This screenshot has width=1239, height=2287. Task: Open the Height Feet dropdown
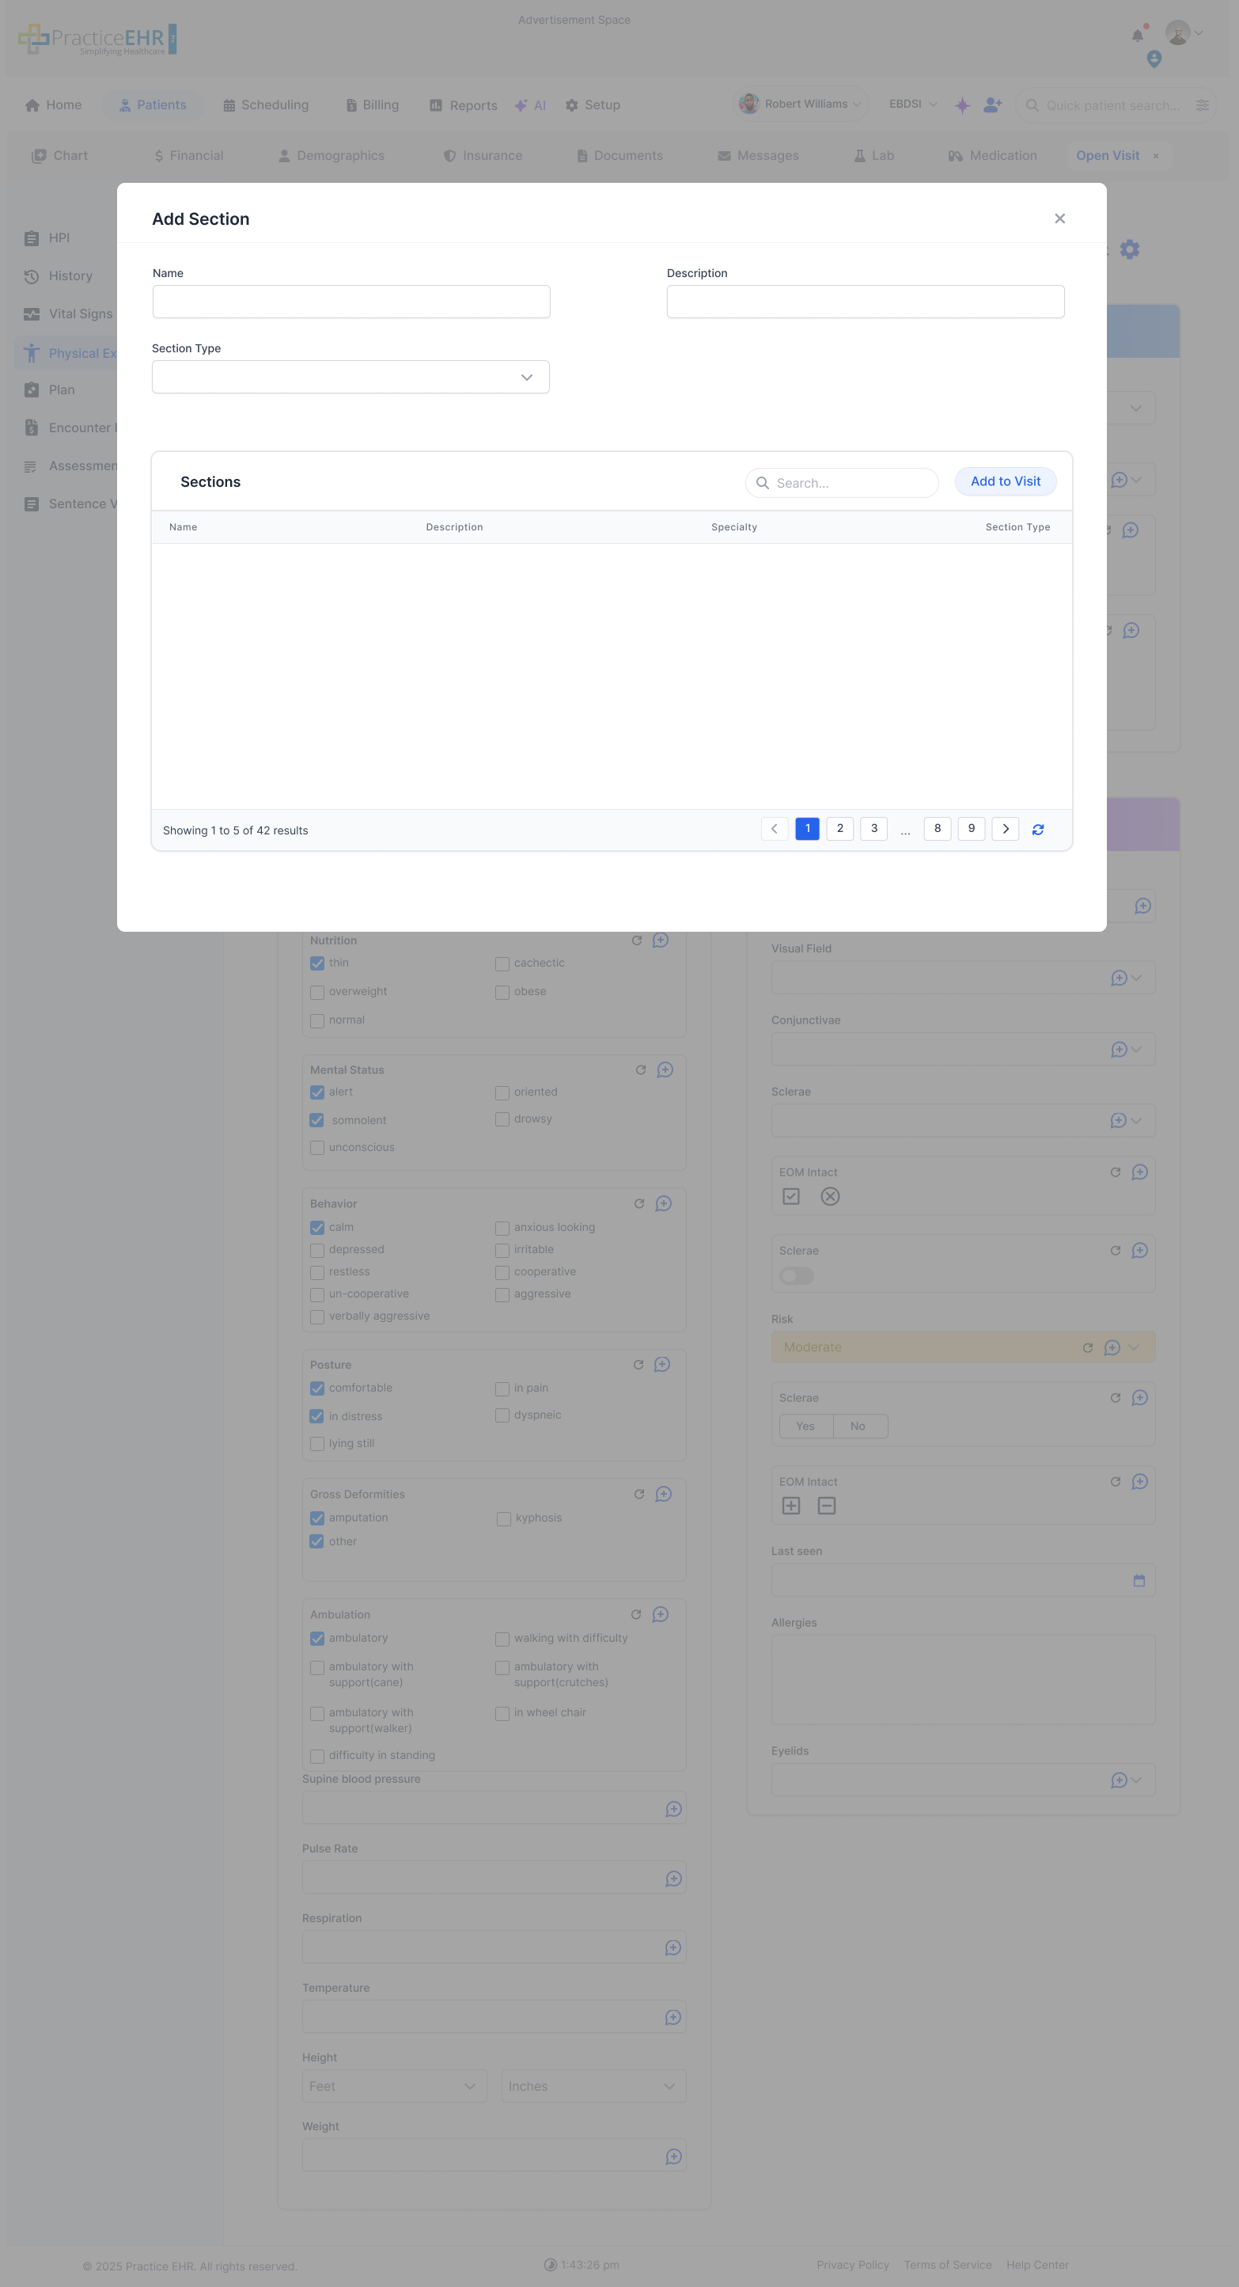394,2085
